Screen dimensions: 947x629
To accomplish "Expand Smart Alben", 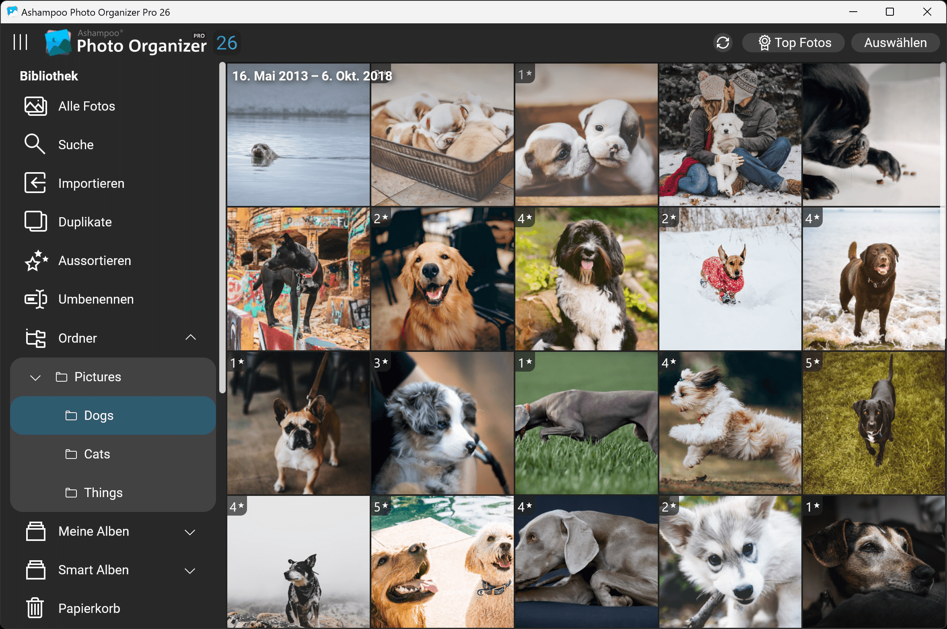I will pyautogui.click(x=190, y=570).
